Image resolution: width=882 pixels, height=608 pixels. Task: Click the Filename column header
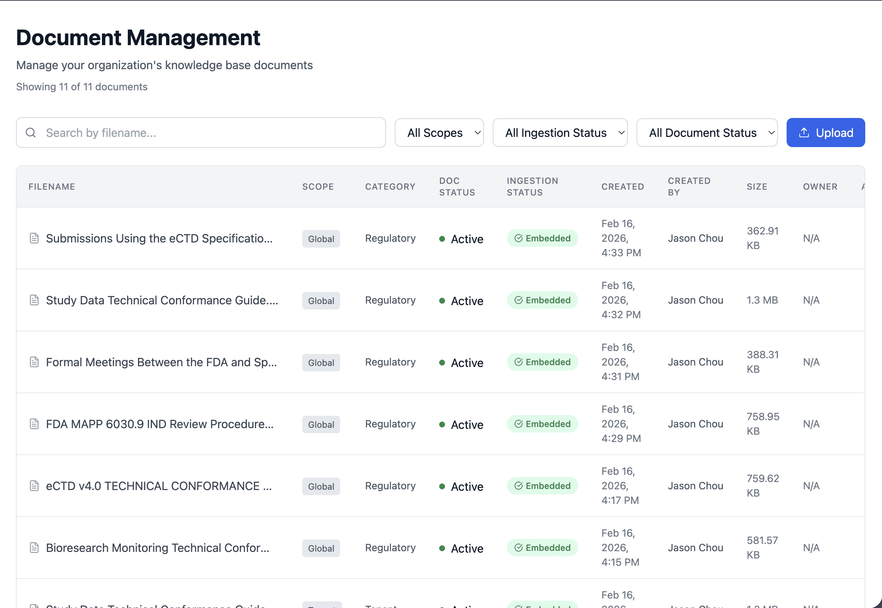[x=52, y=187]
